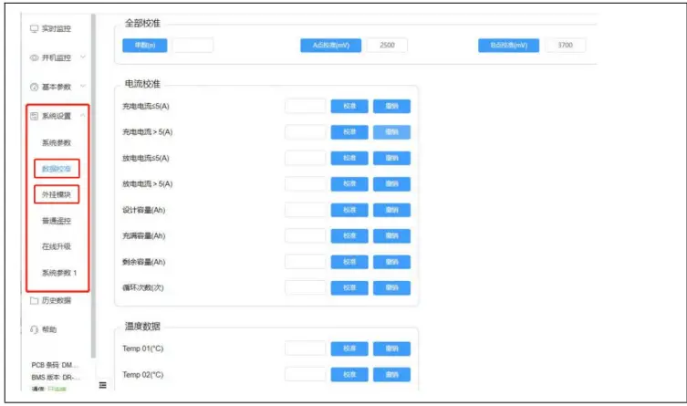Calibrate the 充电电流>5(A) row
This screenshot has height=406, width=687.
click(x=349, y=131)
